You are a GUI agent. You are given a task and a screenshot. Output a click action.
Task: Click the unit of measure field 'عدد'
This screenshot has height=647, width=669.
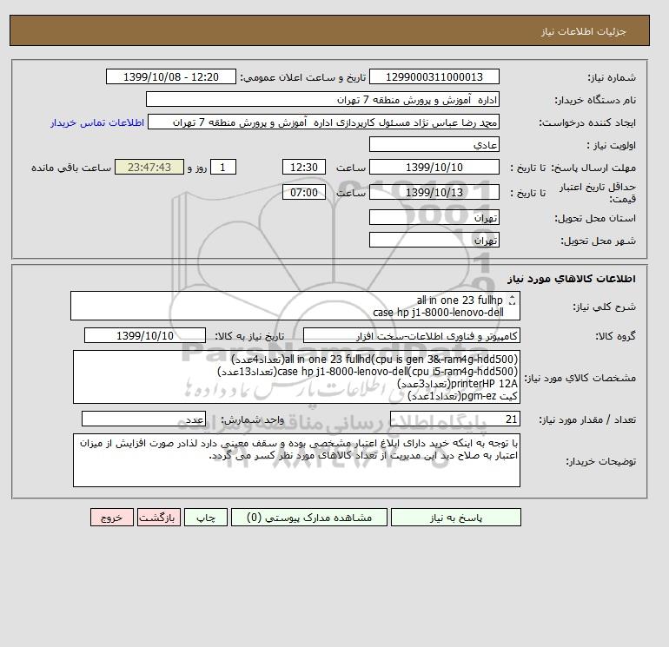click(x=143, y=419)
